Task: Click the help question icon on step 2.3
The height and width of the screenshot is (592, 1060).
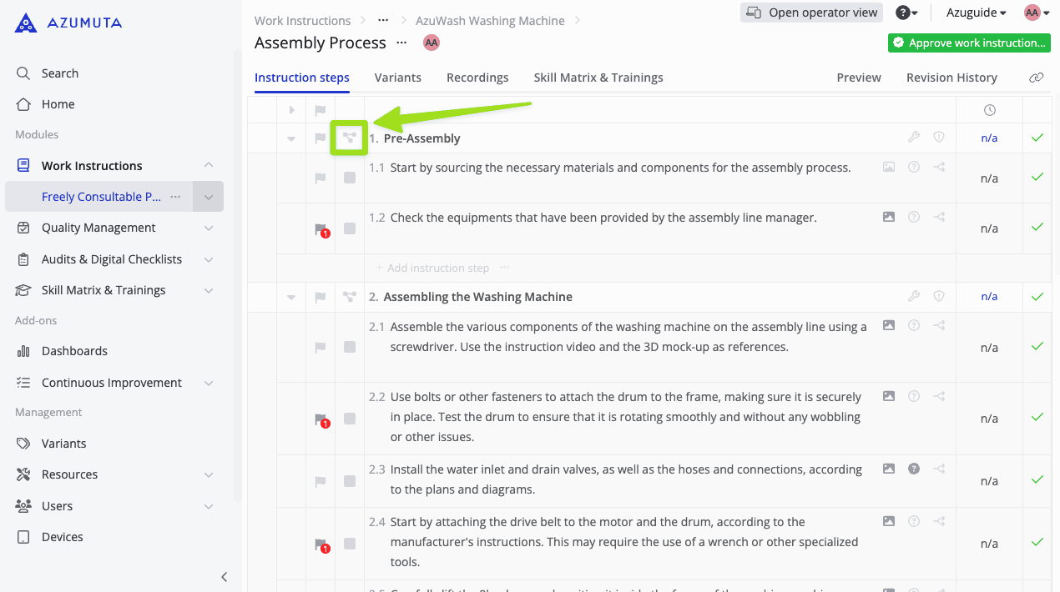Action: [x=914, y=469]
